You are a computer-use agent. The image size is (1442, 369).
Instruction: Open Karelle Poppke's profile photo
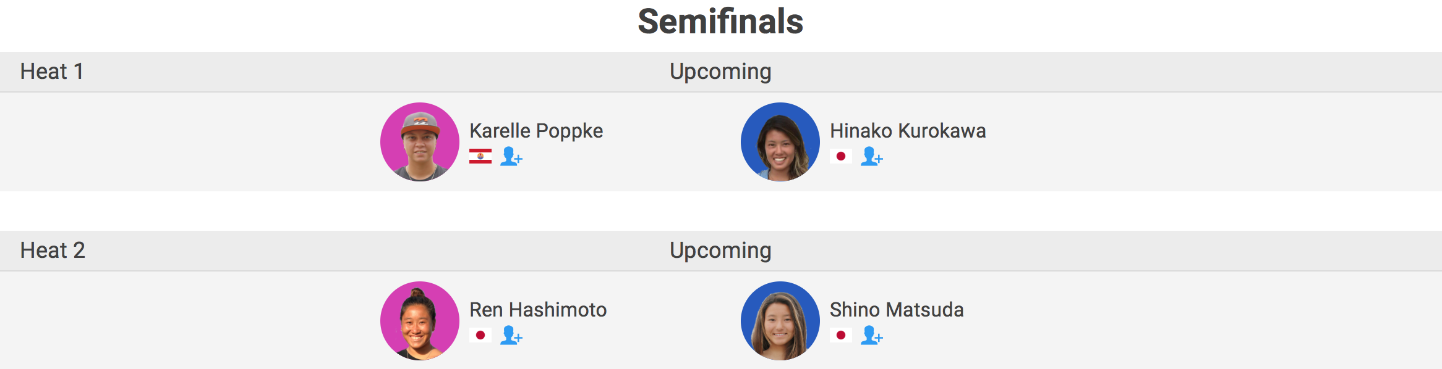point(420,142)
